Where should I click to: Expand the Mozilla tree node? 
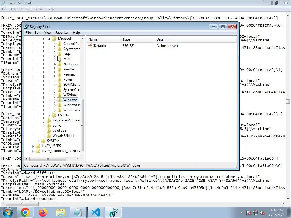point(49,116)
